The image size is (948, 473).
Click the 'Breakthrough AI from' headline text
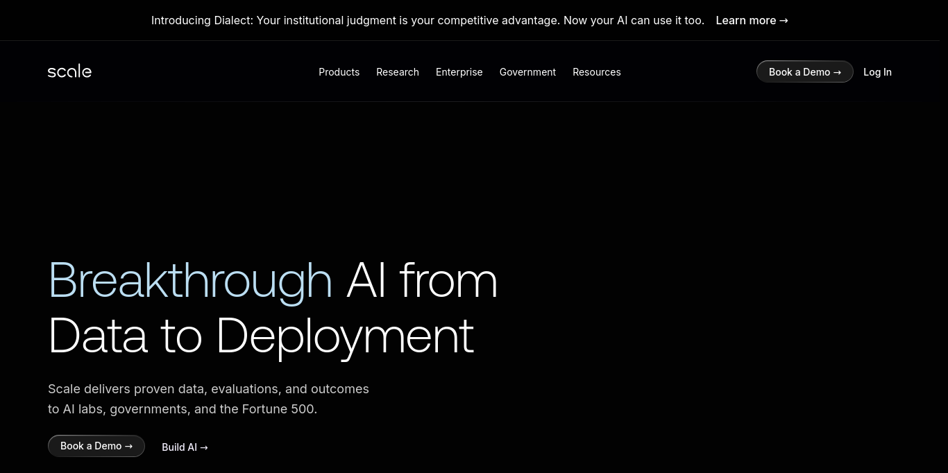[x=273, y=280]
